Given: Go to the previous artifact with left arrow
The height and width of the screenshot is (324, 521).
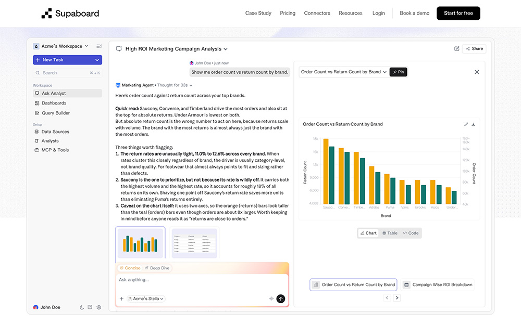Looking at the screenshot, I should (387, 298).
